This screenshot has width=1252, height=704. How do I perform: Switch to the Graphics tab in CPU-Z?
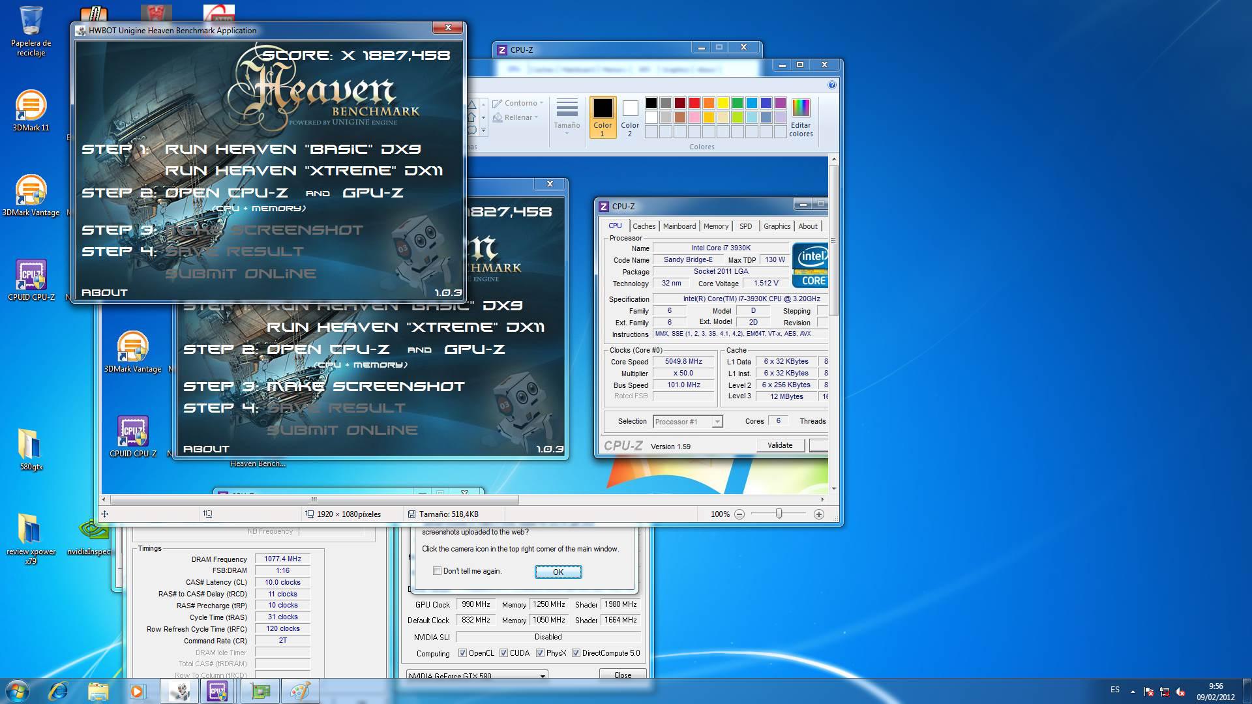click(x=777, y=226)
